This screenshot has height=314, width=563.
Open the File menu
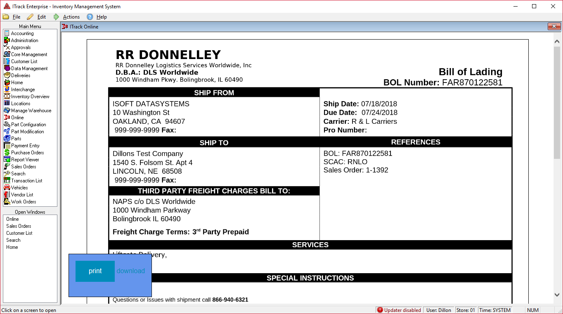coord(16,17)
